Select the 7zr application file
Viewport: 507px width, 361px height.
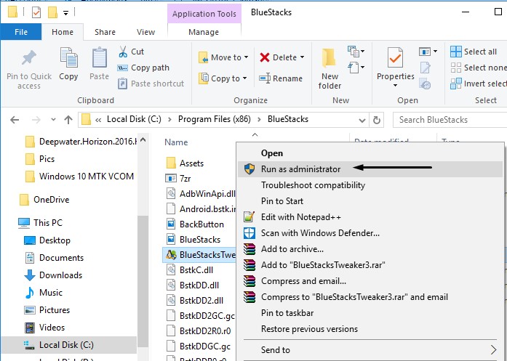coord(177,179)
